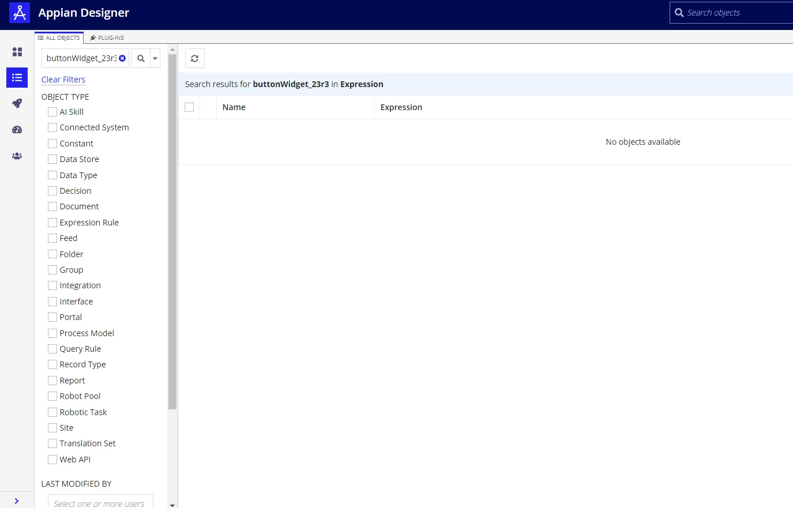This screenshot has height=508, width=793.
Task: Check the Web API checkbox
Action: click(52, 460)
